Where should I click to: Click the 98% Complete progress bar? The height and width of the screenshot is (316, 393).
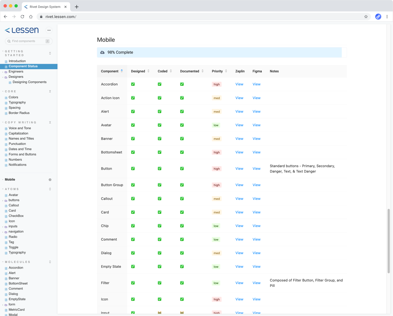222,52
